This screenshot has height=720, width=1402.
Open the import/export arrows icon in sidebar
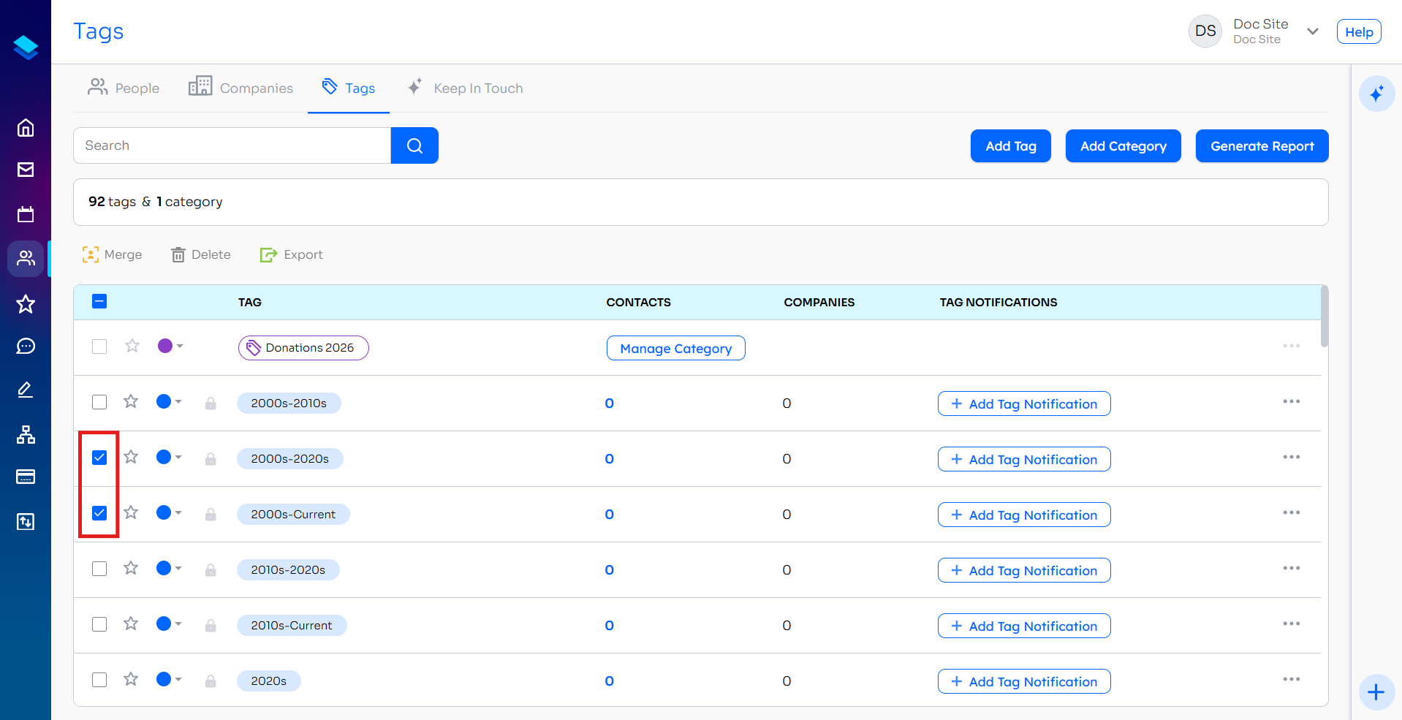pos(26,522)
